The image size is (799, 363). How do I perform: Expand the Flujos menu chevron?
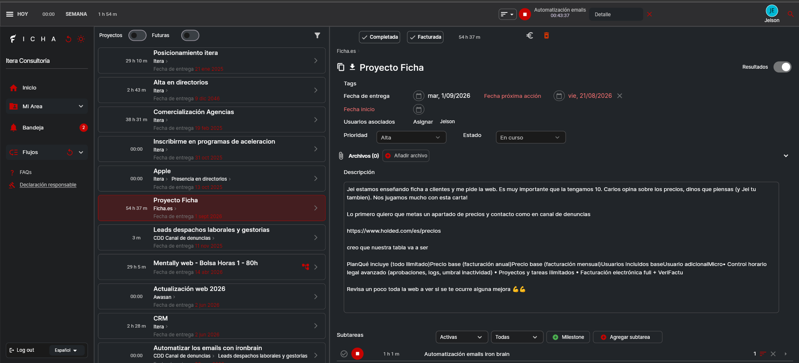click(81, 152)
